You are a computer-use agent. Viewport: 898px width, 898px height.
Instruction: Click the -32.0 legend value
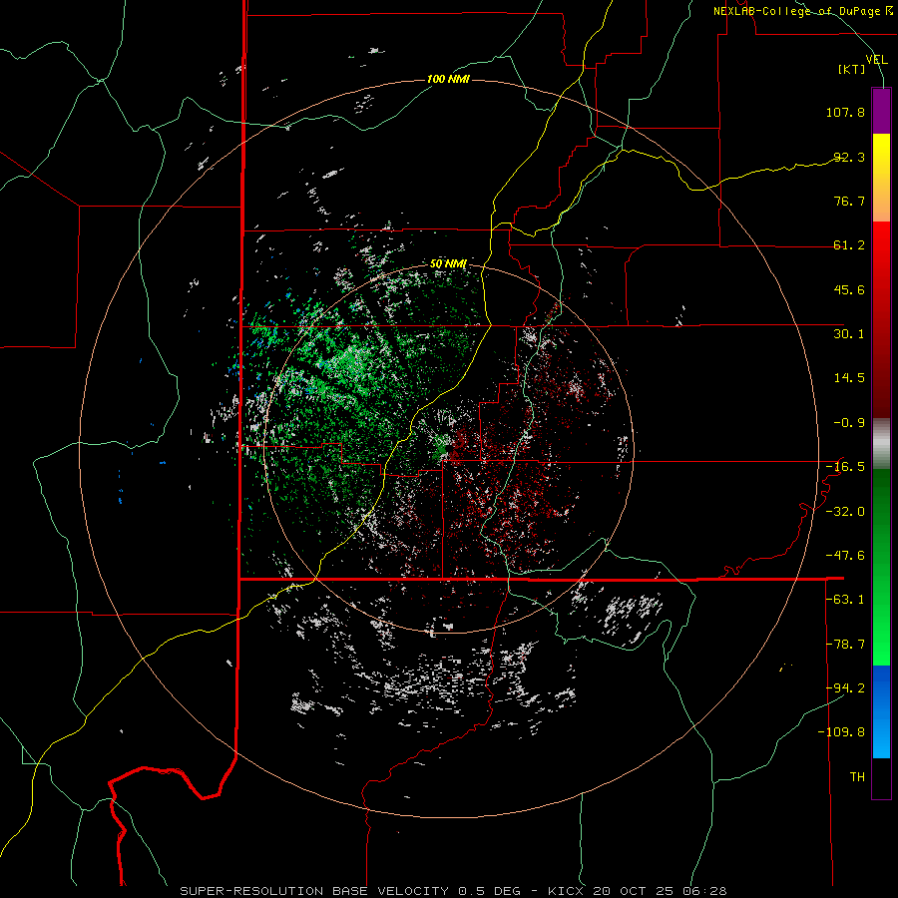click(x=845, y=512)
